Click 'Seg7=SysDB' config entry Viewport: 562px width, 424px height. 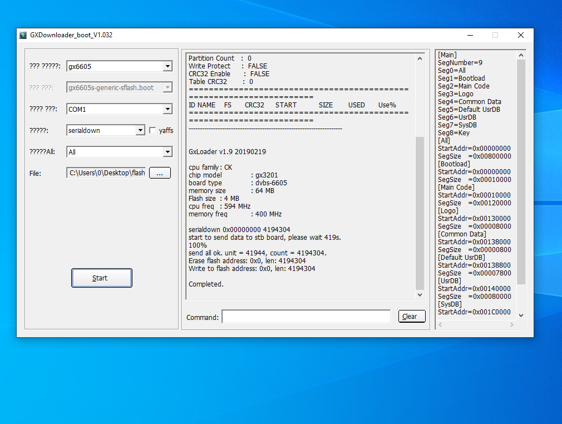pos(457,125)
